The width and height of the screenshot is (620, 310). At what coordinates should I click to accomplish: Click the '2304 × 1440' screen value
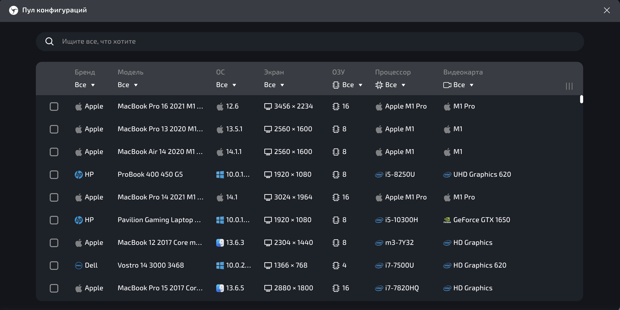(x=294, y=243)
